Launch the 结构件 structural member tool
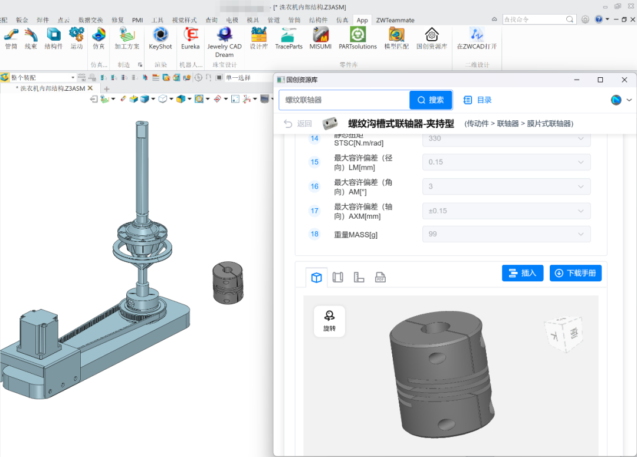The image size is (637, 457). point(53,39)
